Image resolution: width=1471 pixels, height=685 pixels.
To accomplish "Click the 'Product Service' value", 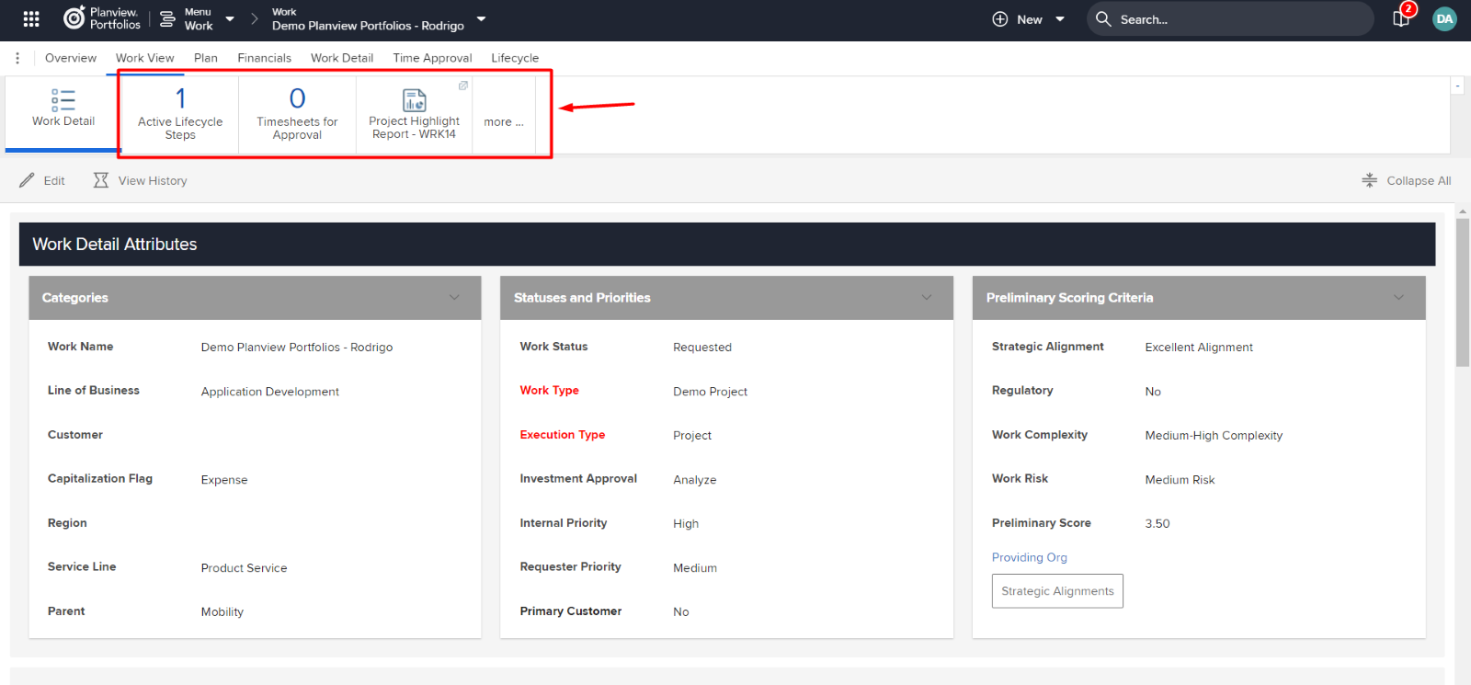I will click(x=245, y=568).
